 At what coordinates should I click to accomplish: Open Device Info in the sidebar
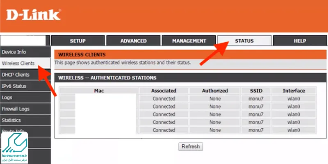(25, 52)
